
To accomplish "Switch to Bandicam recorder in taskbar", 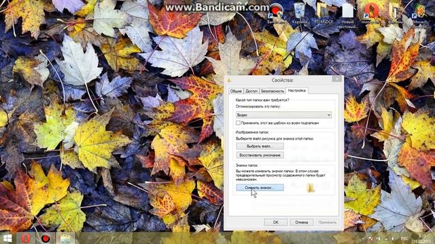I will click(46, 239).
